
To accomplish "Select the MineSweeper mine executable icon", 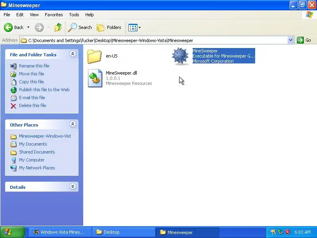I will click(x=180, y=56).
